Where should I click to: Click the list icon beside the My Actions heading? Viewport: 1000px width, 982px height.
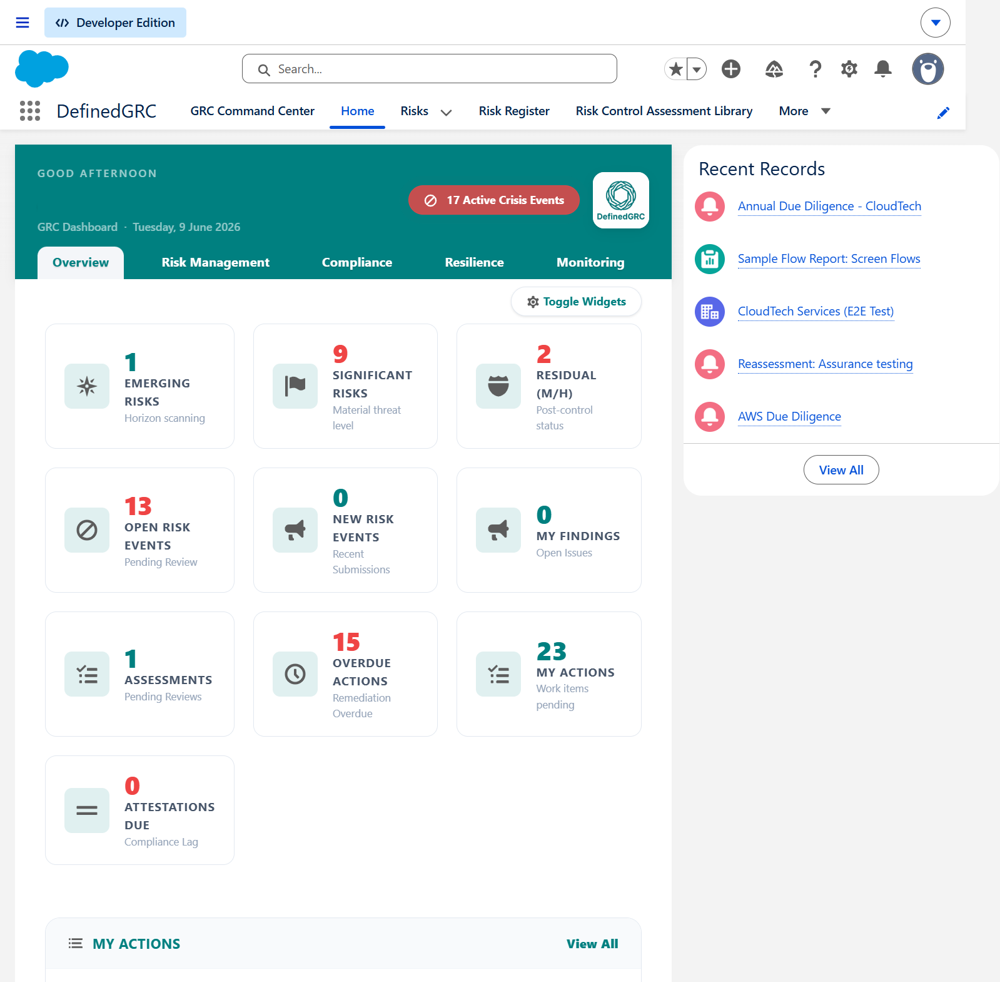(75, 943)
